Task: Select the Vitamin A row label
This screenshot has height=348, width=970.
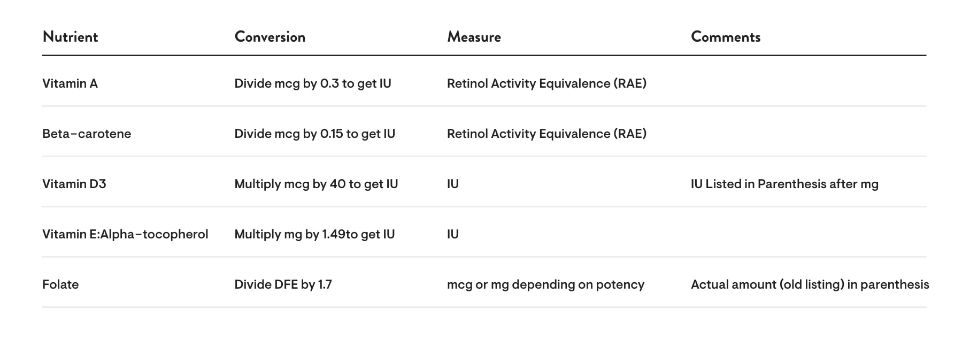Action: pos(70,83)
